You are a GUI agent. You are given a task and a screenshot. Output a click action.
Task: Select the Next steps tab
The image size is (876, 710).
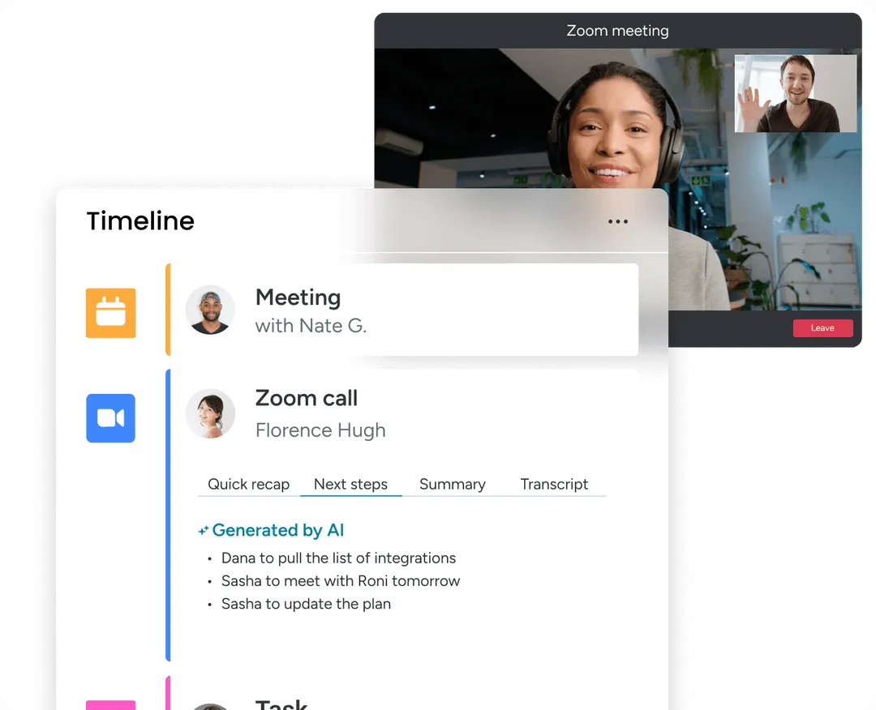351,484
